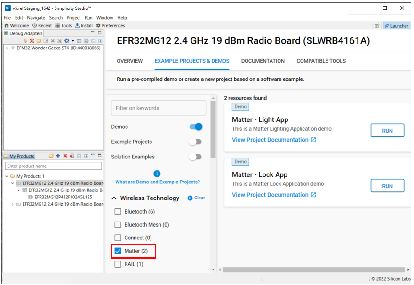This screenshot has height=285, width=414.
Task: Click the red delete icon in My Products
Action: [65, 156]
